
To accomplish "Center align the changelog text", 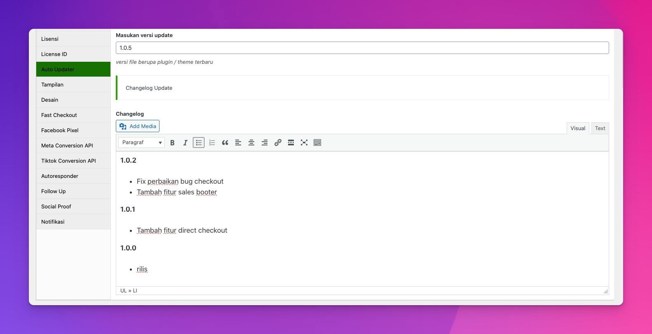I will (251, 142).
